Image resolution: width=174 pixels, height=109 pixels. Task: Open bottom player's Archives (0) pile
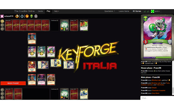[55, 94]
